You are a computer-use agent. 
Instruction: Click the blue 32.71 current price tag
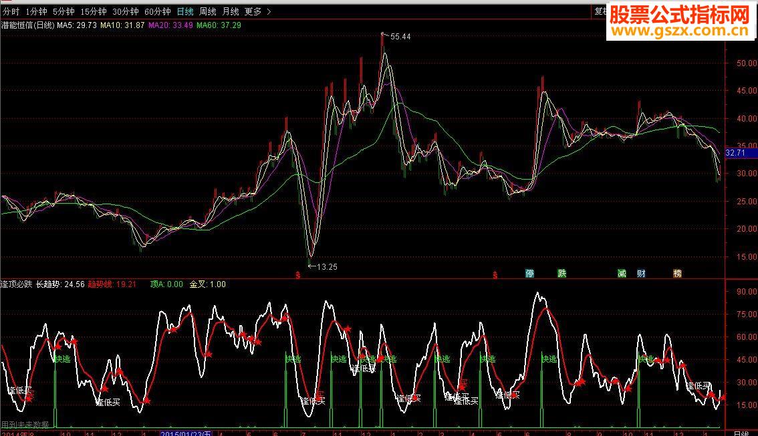click(x=735, y=153)
